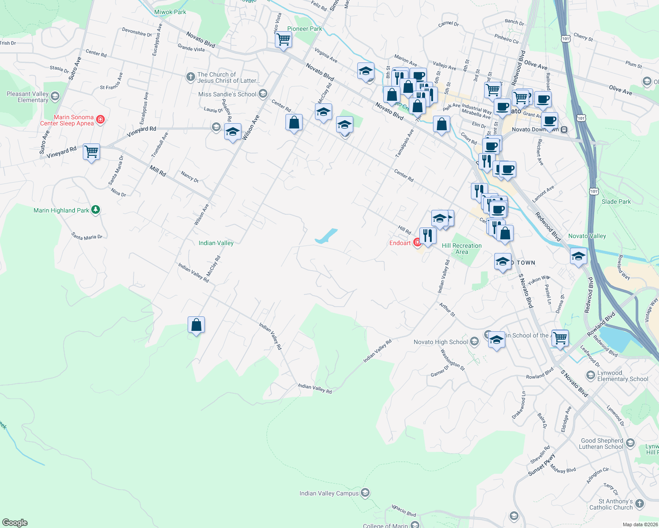Click the Good Shepherd Lutheran School marker
The image size is (659, 528).
coord(630,444)
